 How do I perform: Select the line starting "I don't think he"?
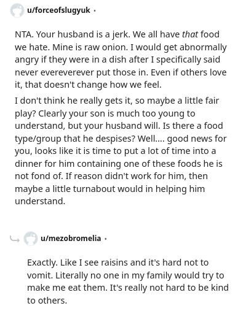click(x=117, y=101)
